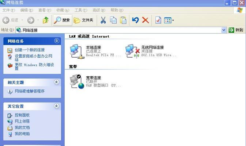Click the 宽带连接 name label
This screenshot has height=146, width=246.
pyautogui.click(x=93, y=78)
